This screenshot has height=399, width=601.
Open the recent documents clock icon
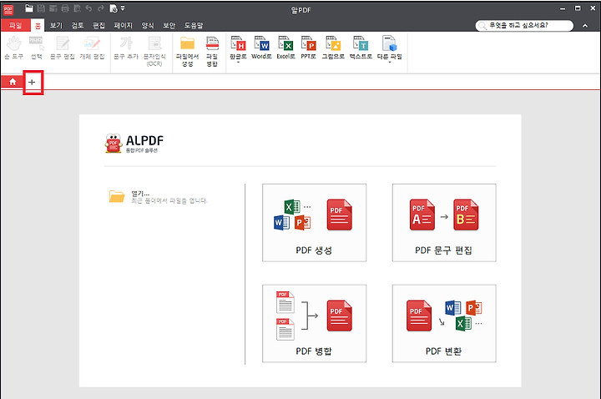pos(114,8)
